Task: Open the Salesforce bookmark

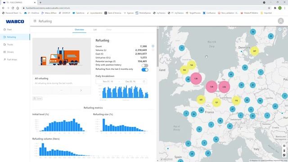Action: pyautogui.click(x=78, y=13)
